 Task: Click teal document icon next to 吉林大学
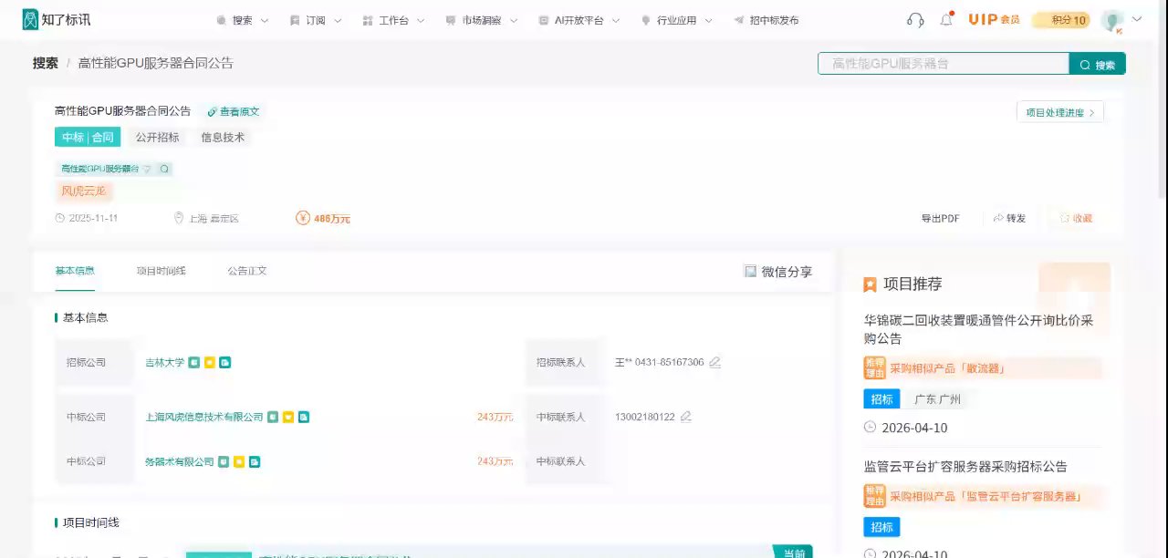click(x=225, y=362)
